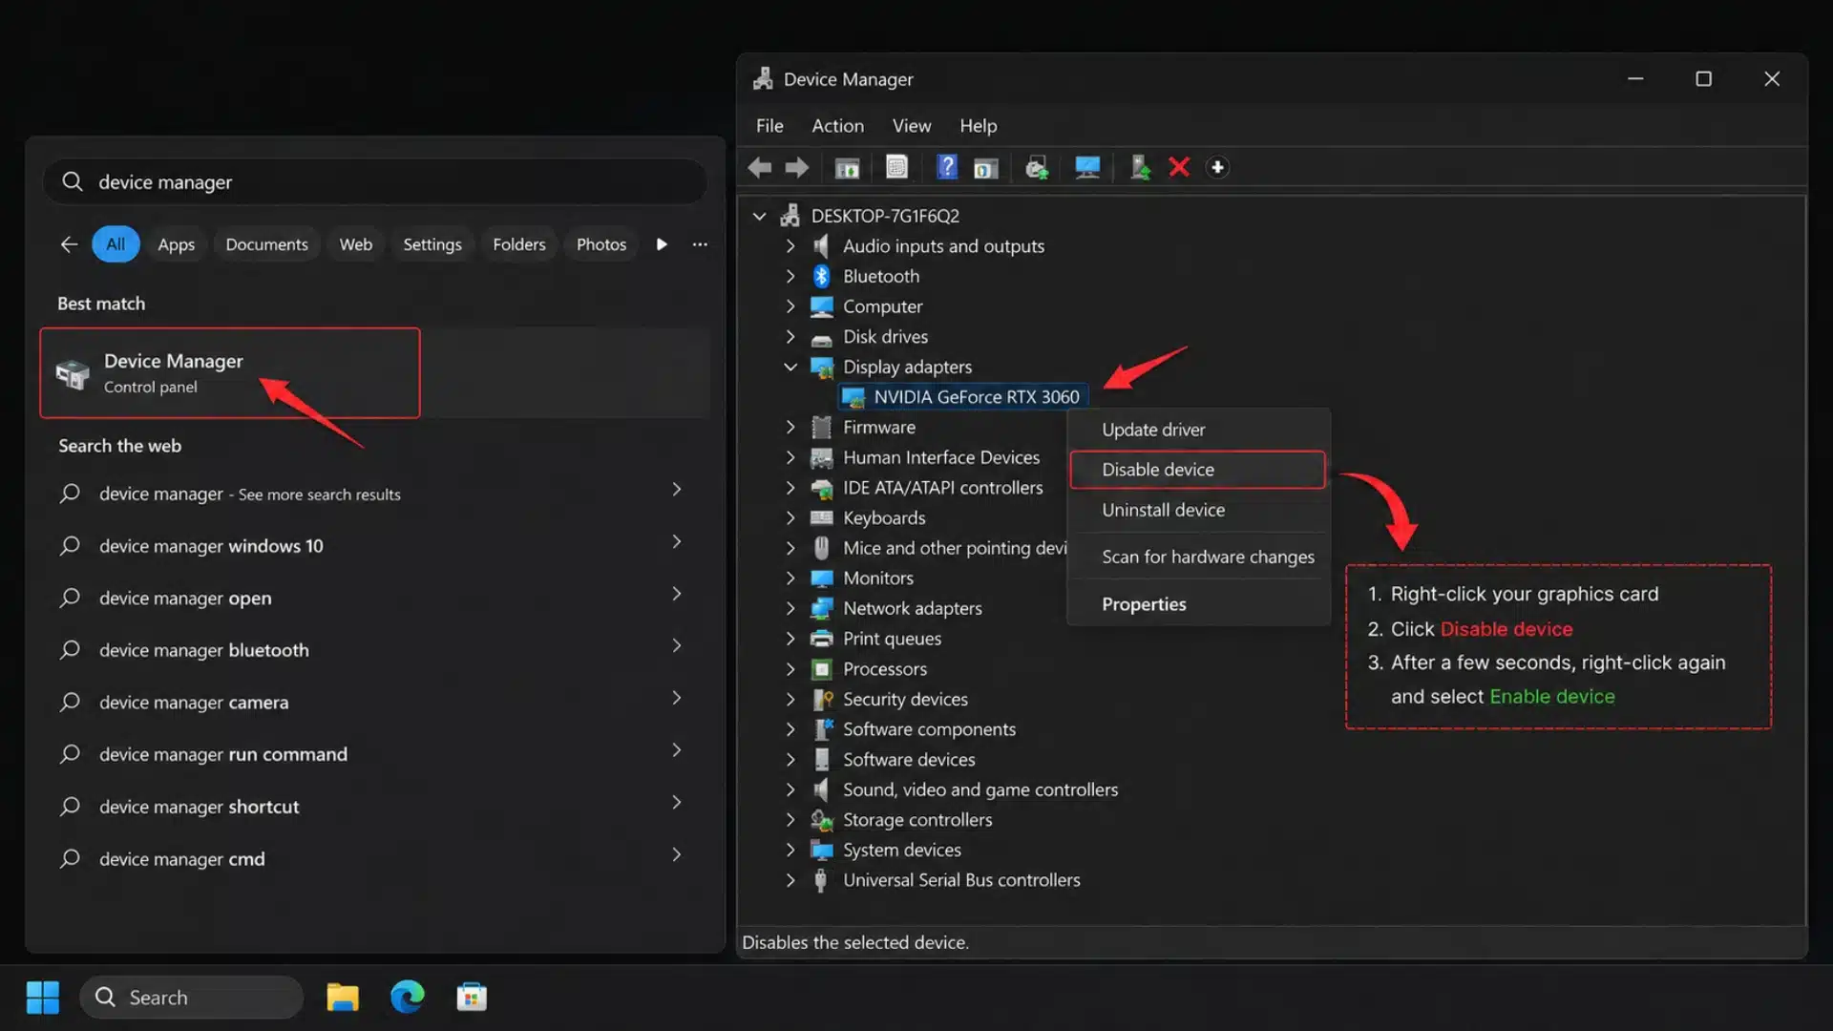Screen dimensions: 1833x1031
Task: Switch to the Web search filter
Action: (x=355, y=245)
